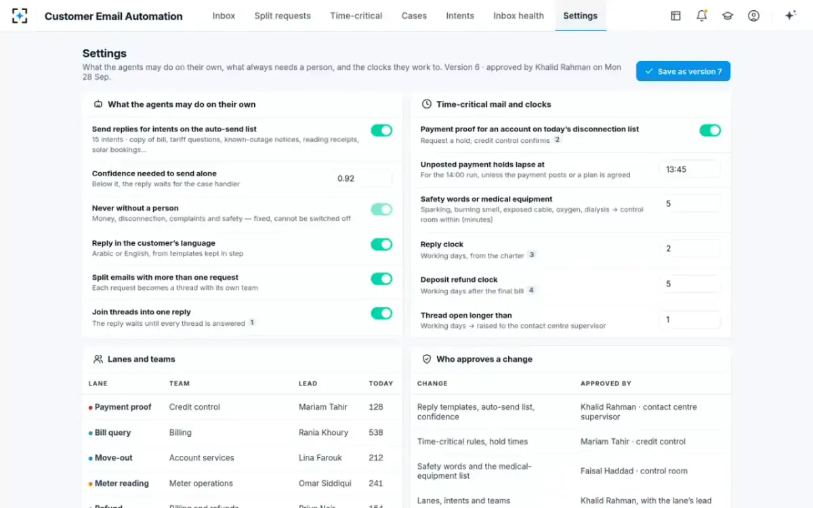Click Time-critical rules, hold times row
Viewport: 813px width, 508px height.
tap(570, 442)
